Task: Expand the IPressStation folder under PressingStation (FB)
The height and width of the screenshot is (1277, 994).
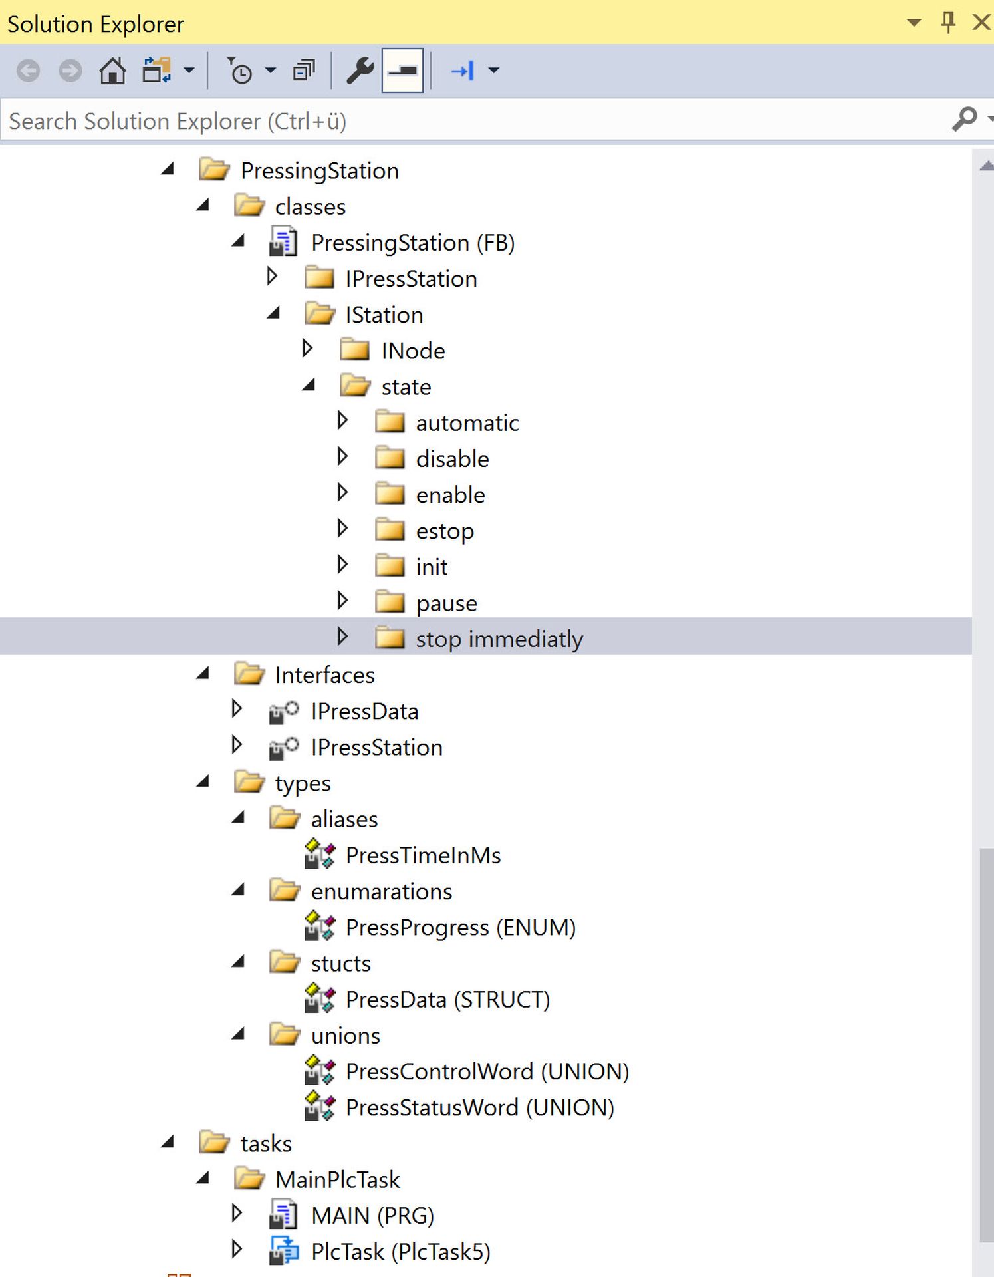Action: [x=272, y=277]
